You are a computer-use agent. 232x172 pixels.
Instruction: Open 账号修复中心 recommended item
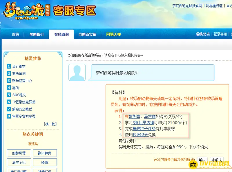[x=22, y=81]
